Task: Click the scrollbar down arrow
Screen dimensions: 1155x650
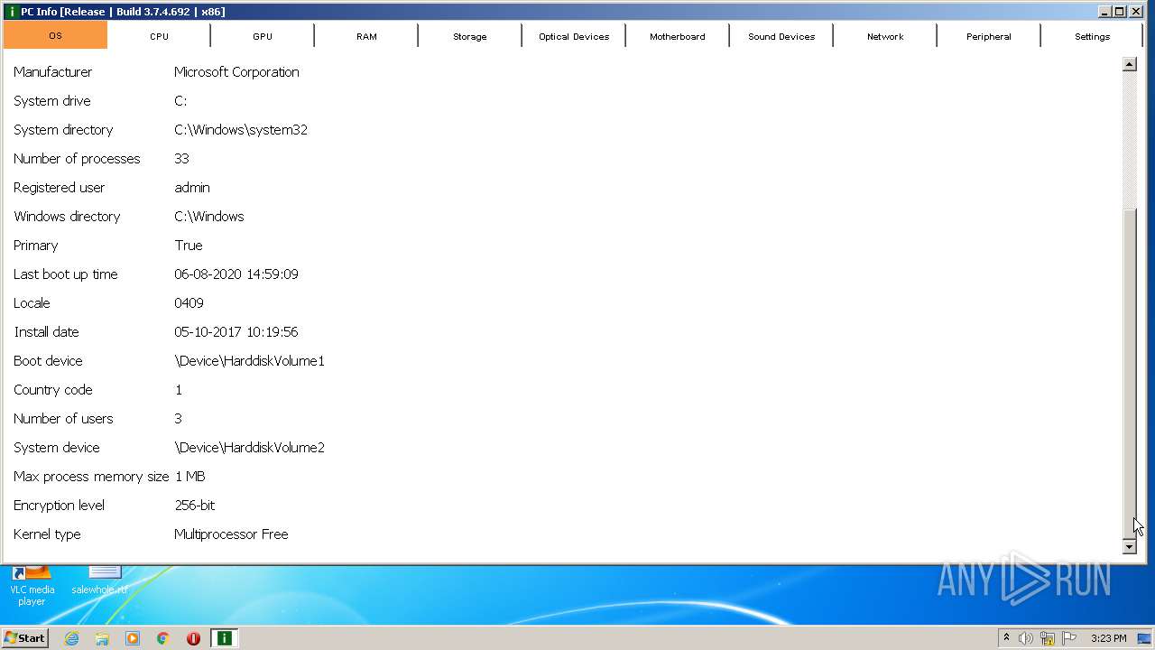Action: 1130,546
